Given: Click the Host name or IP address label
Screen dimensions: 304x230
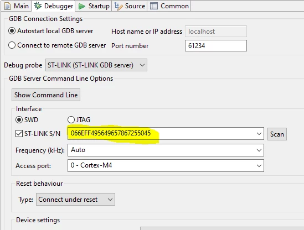Looking at the screenshot, I should coord(147,32).
